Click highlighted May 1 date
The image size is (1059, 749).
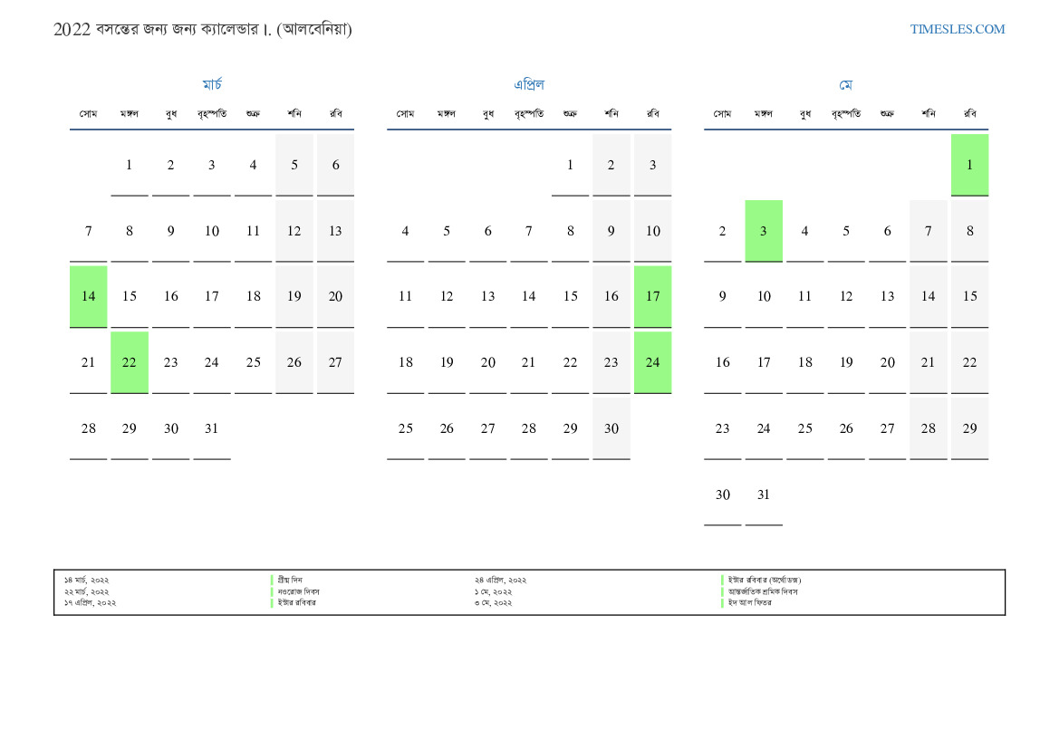pyautogui.click(x=969, y=165)
